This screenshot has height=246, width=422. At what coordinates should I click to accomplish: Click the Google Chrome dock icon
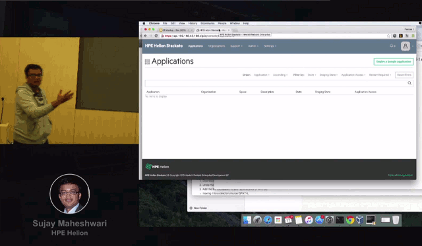(350, 220)
